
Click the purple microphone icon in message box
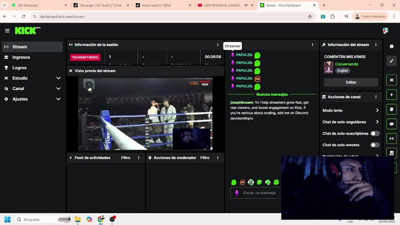(237, 193)
